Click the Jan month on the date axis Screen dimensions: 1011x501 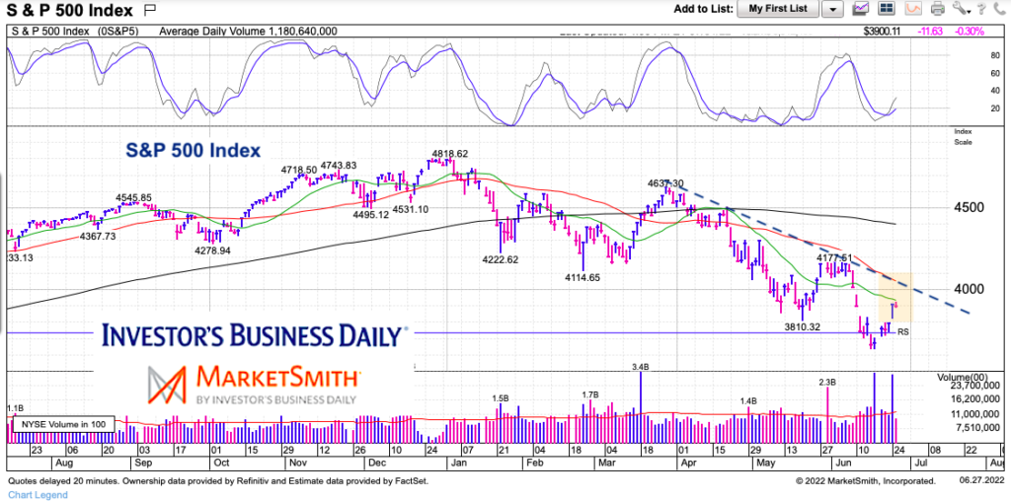460,463
